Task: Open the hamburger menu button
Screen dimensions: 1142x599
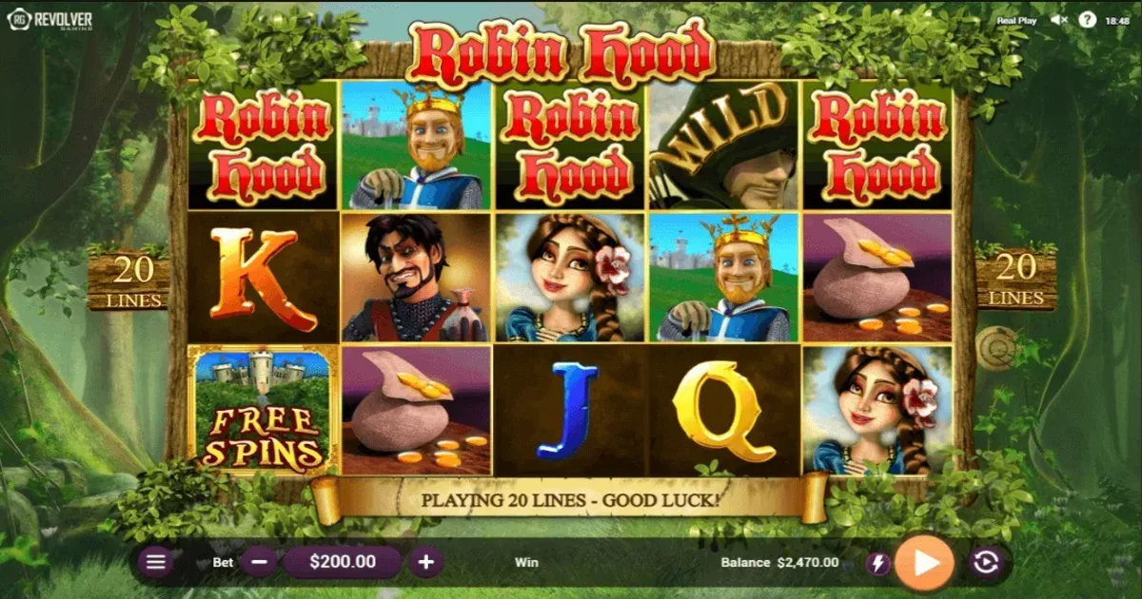Action: tap(156, 562)
